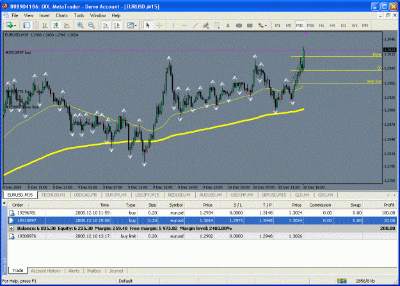Select the M15 timeframe button
Image resolution: width=400 pixels, height=286 pixels.
pyautogui.click(x=300, y=26)
